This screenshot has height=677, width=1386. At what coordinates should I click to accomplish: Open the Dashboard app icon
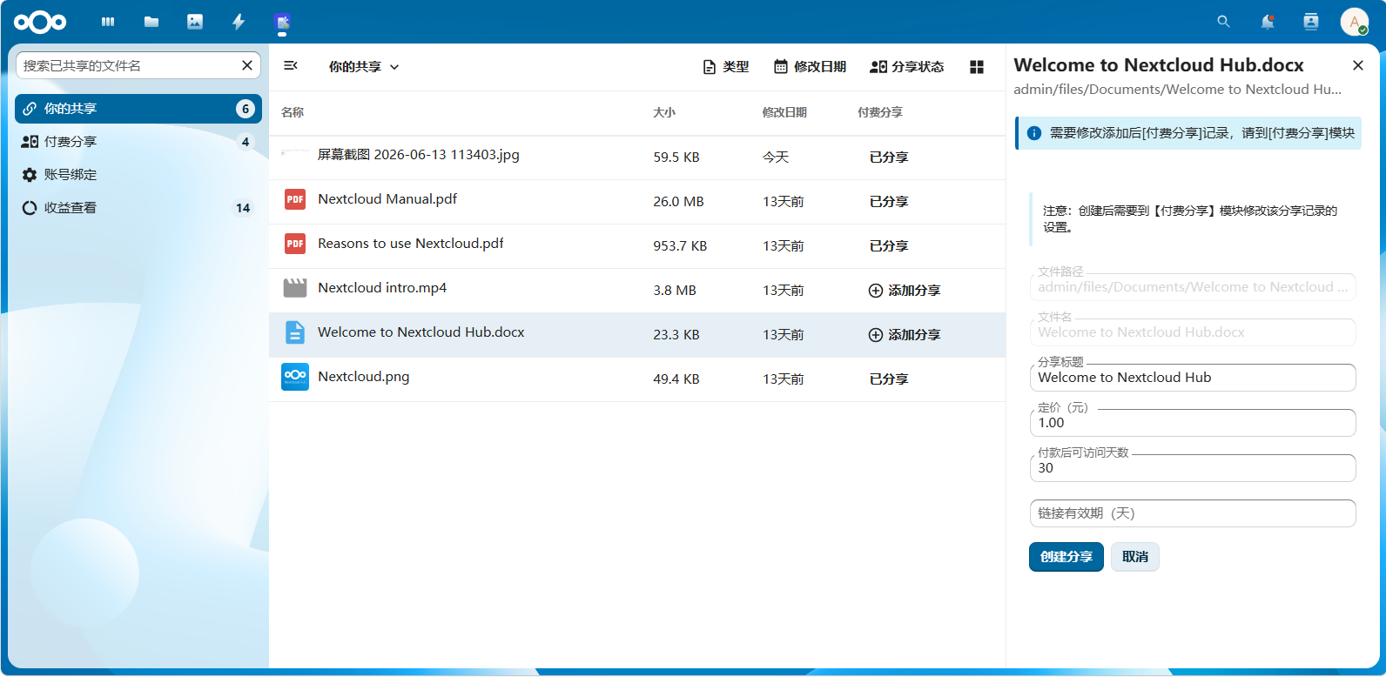point(108,22)
